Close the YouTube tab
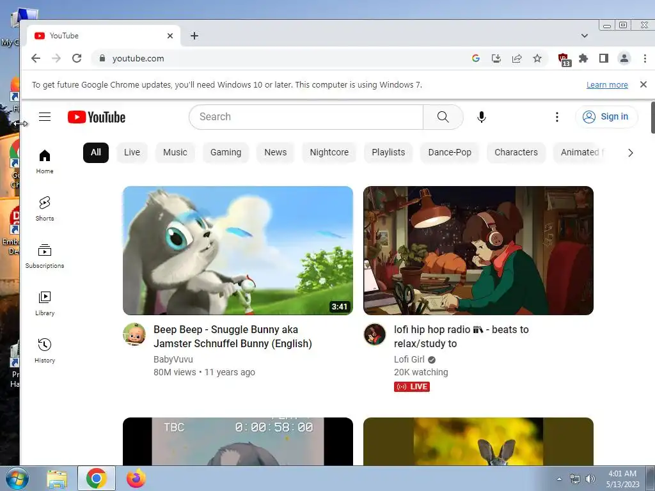The width and height of the screenshot is (655, 491). click(170, 36)
